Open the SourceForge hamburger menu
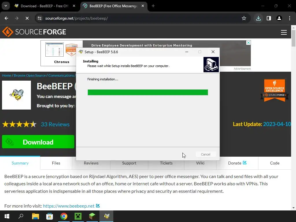This screenshot has height=222, width=296. 284,32
